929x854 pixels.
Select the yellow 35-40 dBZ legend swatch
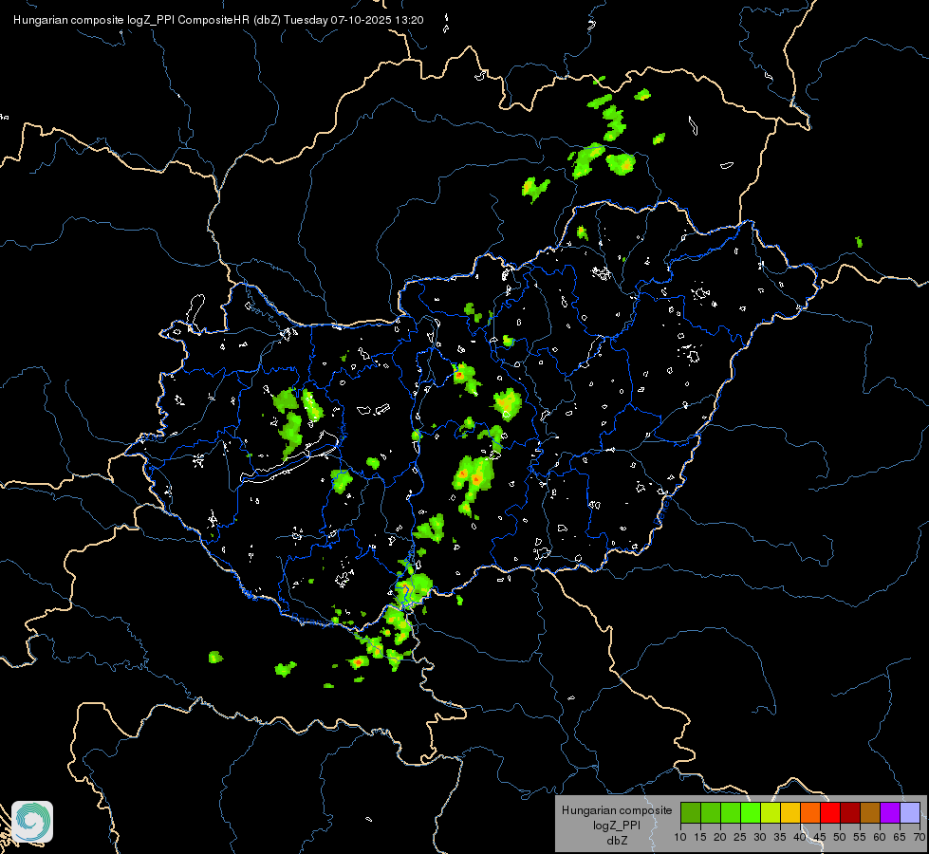pos(790,812)
